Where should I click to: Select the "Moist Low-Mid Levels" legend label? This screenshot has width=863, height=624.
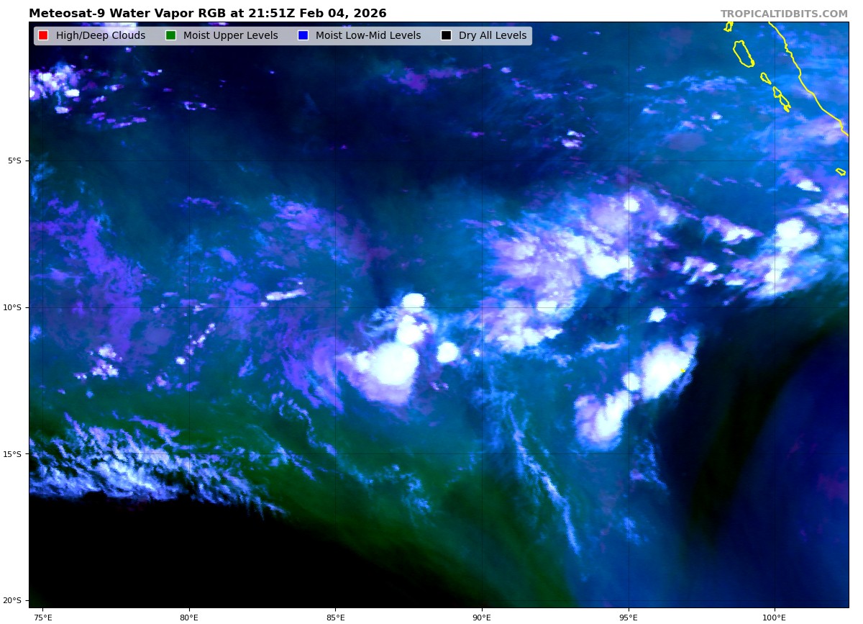coord(368,36)
